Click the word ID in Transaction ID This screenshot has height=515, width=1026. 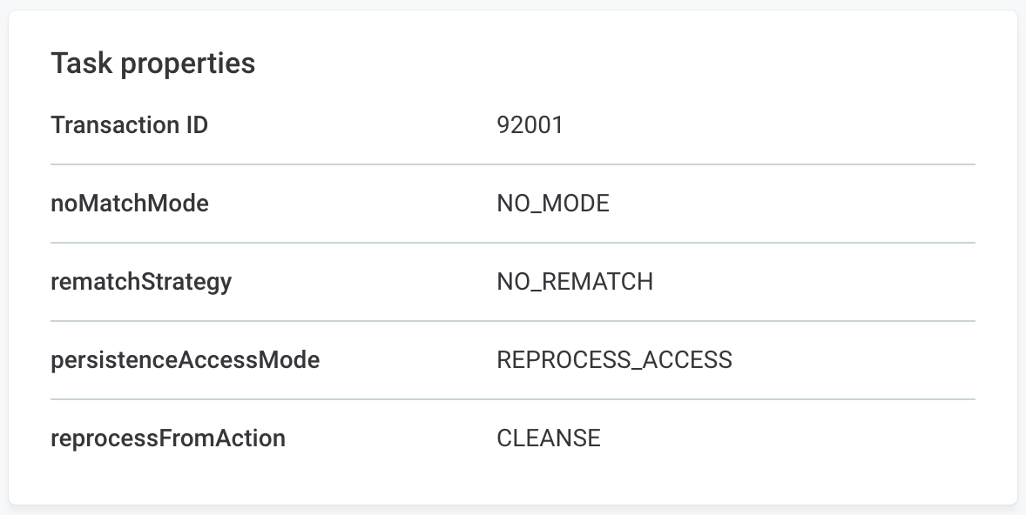coord(197,124)
